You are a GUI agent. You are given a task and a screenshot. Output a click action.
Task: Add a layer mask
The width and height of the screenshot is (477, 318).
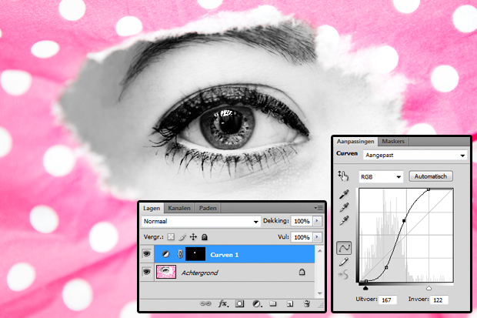tap(240, 303)
